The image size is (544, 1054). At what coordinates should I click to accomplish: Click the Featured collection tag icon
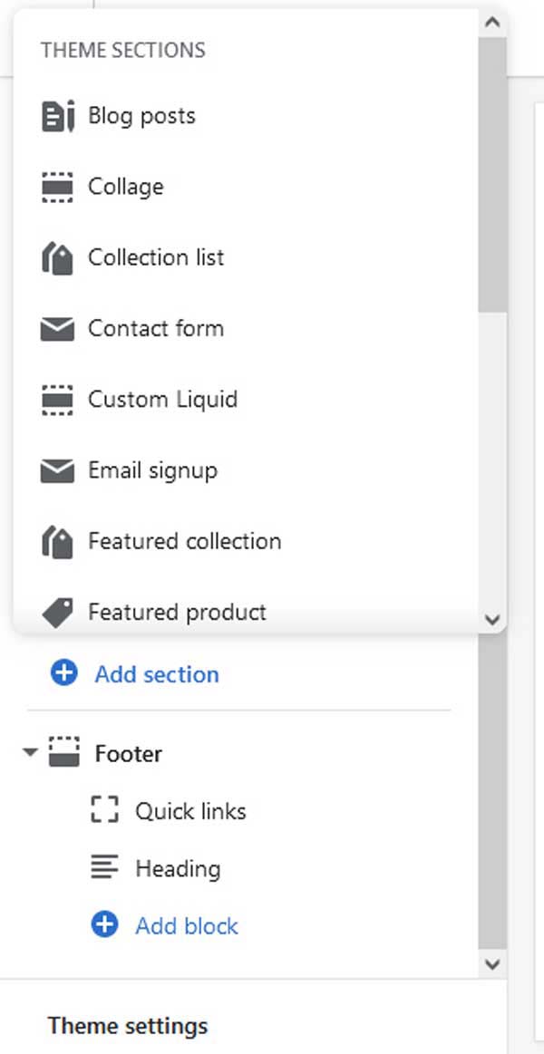tap(57, 542)
